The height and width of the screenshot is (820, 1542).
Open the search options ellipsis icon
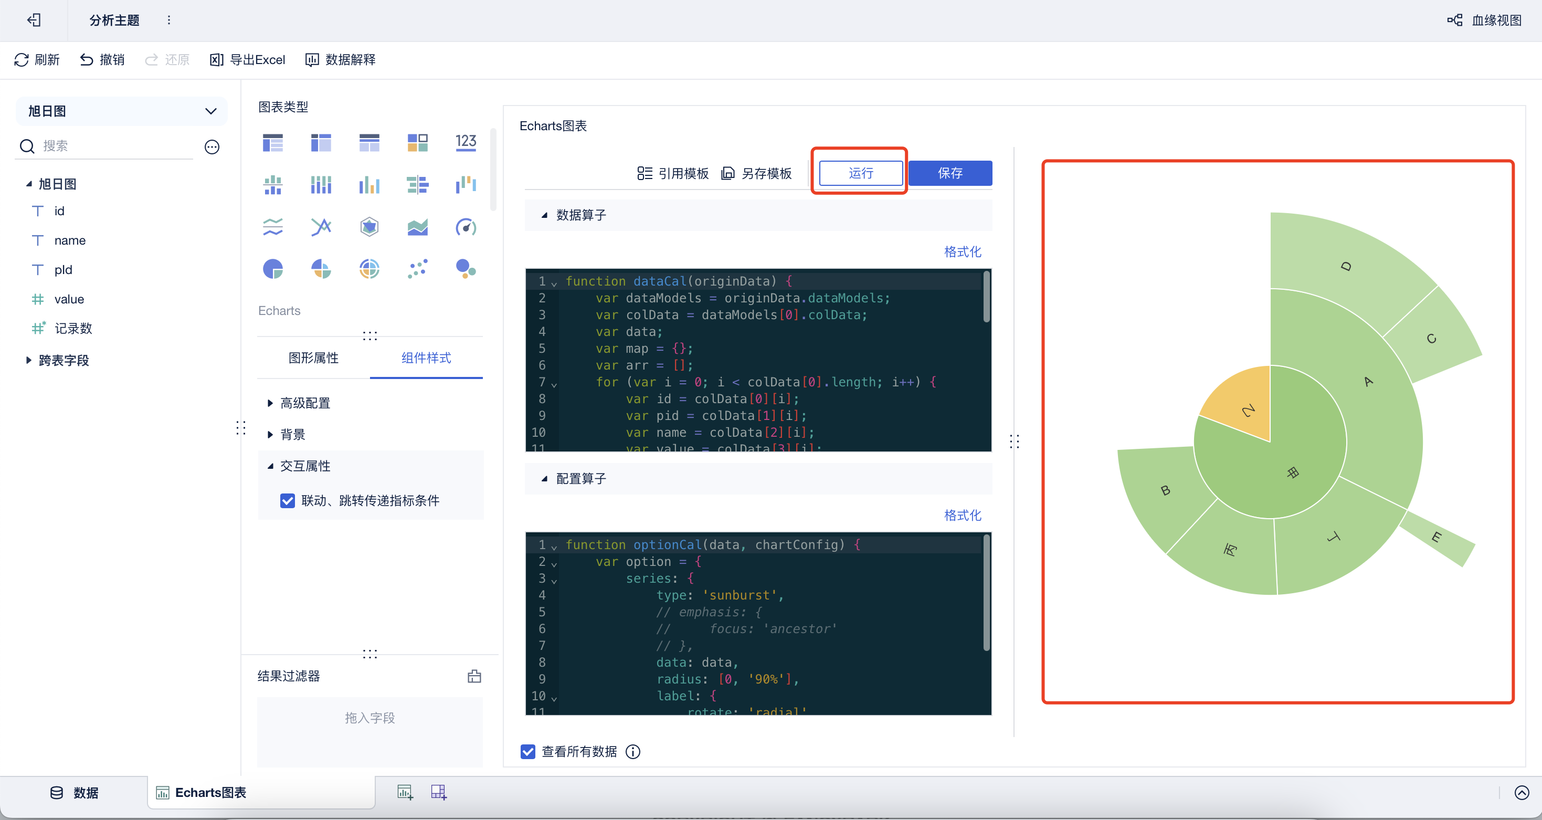[212, 146]
